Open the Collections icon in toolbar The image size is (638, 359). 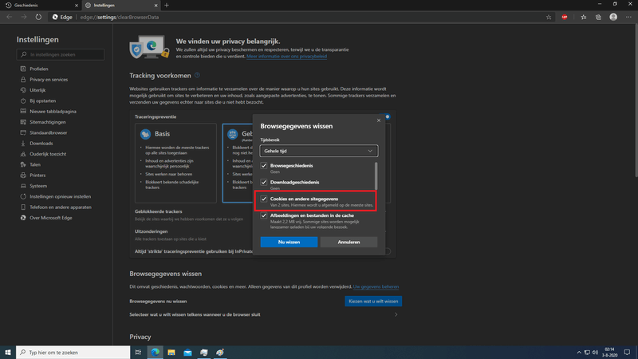click(599, 17)
